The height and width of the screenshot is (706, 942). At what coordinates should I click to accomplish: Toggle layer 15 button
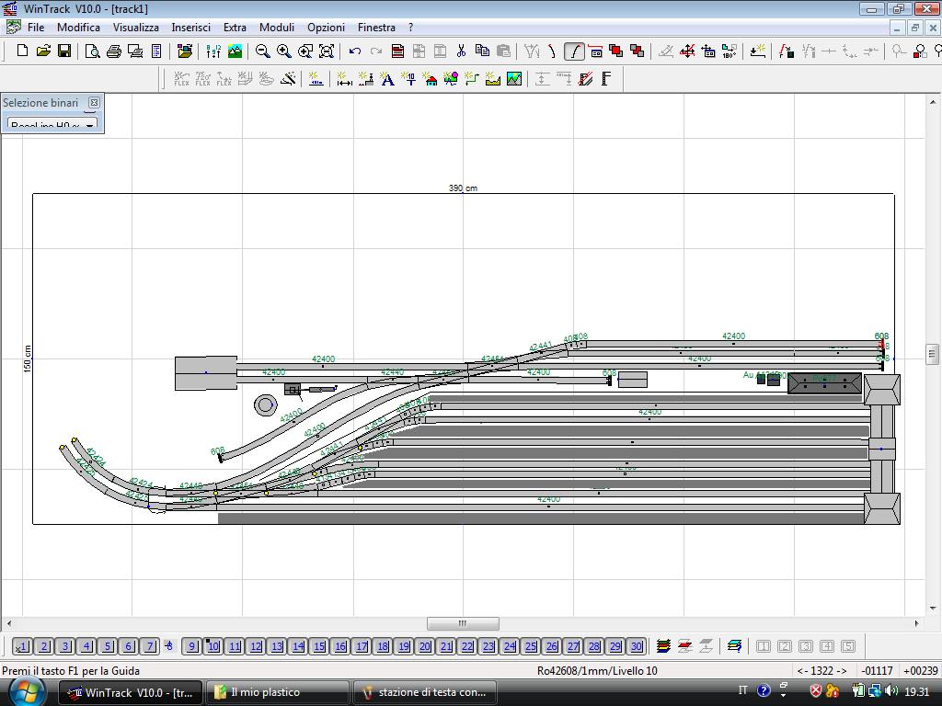pyautogui.click(x=319, y=646)
